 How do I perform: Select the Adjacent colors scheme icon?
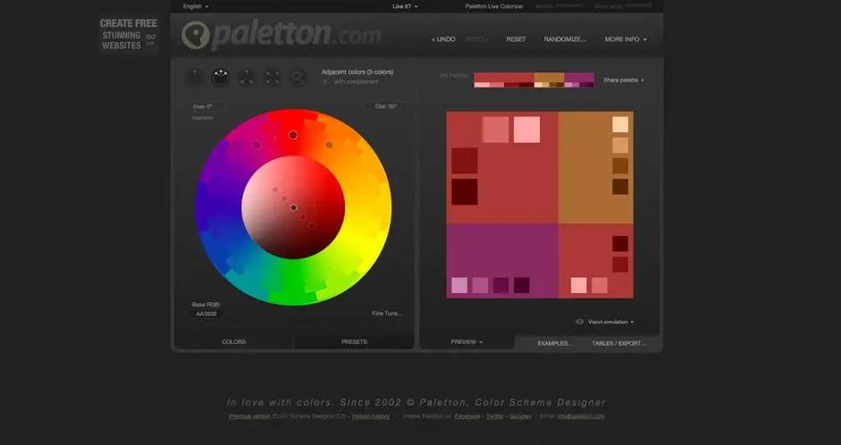[x=220, y=78]
